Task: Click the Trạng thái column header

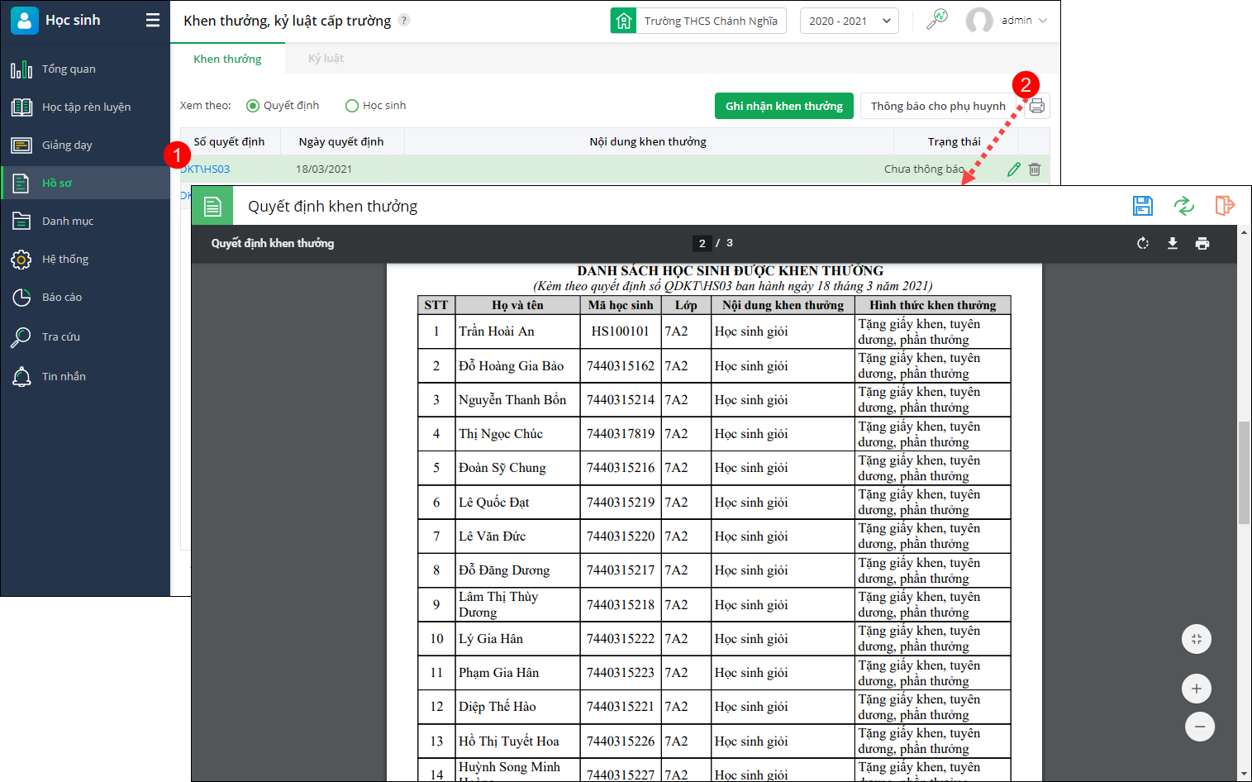Action: click(954, 141)
